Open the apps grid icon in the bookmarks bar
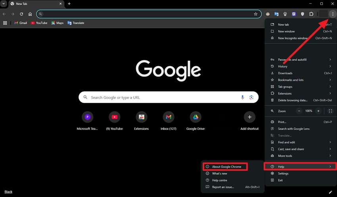The width and height of the screenshot is (337, 197). tap(5, 23)
